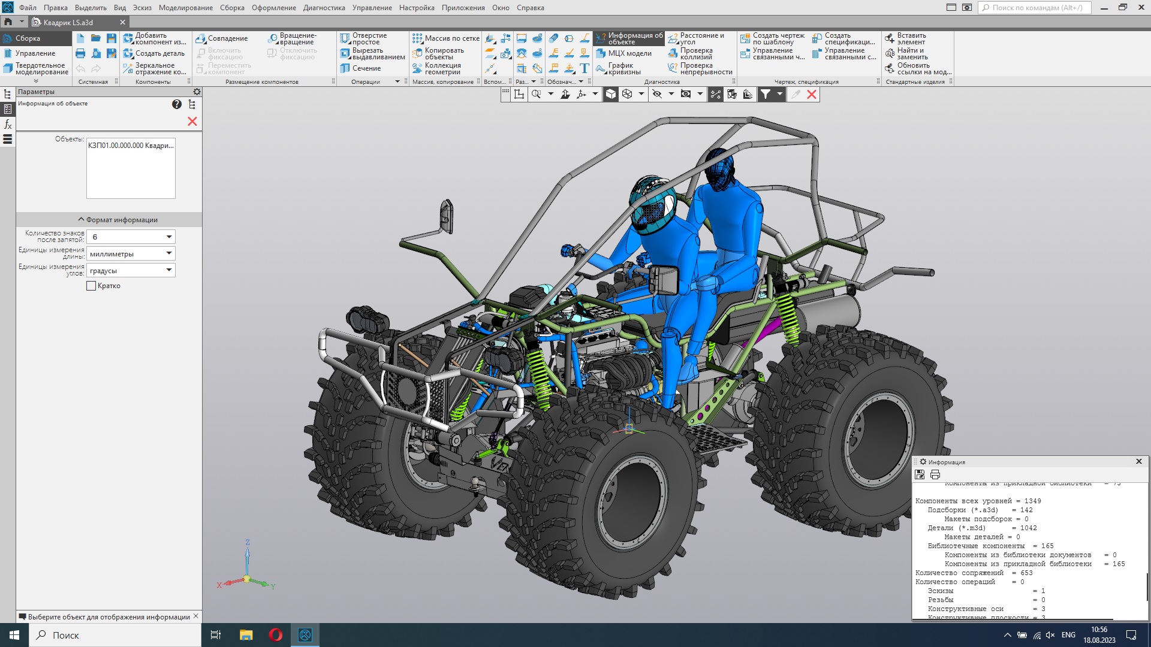Open decimal places count dropdown
This screenshot has height=647, width=1151.
[x=169, y=237]
